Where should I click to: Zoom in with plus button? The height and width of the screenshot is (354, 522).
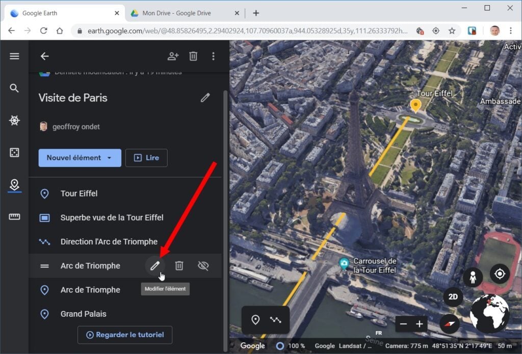[x=420, y=324]
